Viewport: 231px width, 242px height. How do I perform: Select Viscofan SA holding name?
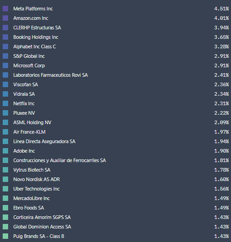(x=26, y=84)
